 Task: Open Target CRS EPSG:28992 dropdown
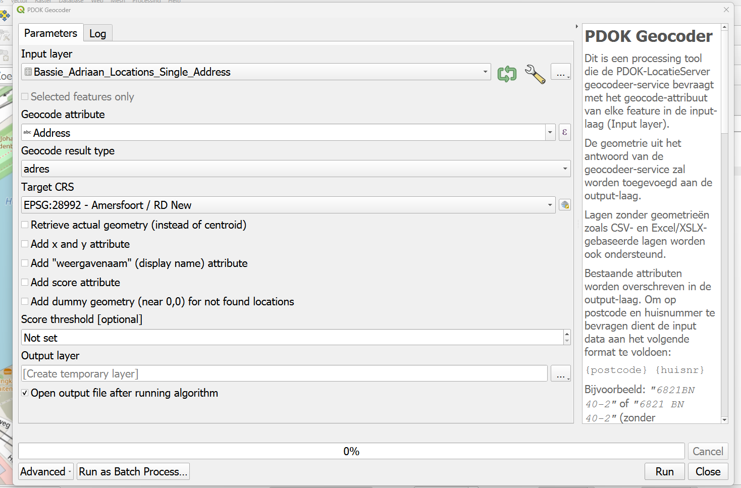(x=288, y=205)
